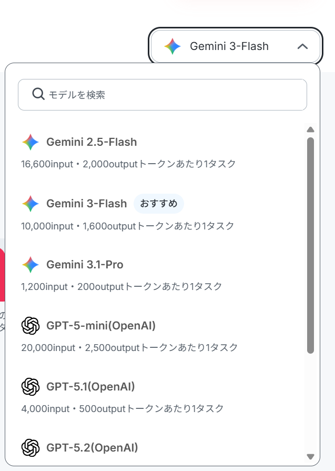Click the scrollbar down arrow
The image size is (335, 471).
tap(310, 457)
